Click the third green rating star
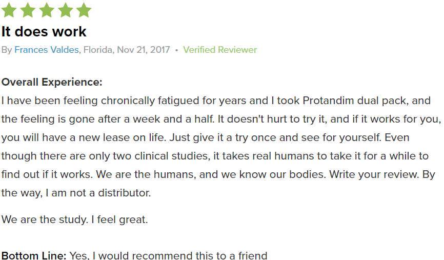The width and height of the screenshot is (444, 260). [47, 10]
